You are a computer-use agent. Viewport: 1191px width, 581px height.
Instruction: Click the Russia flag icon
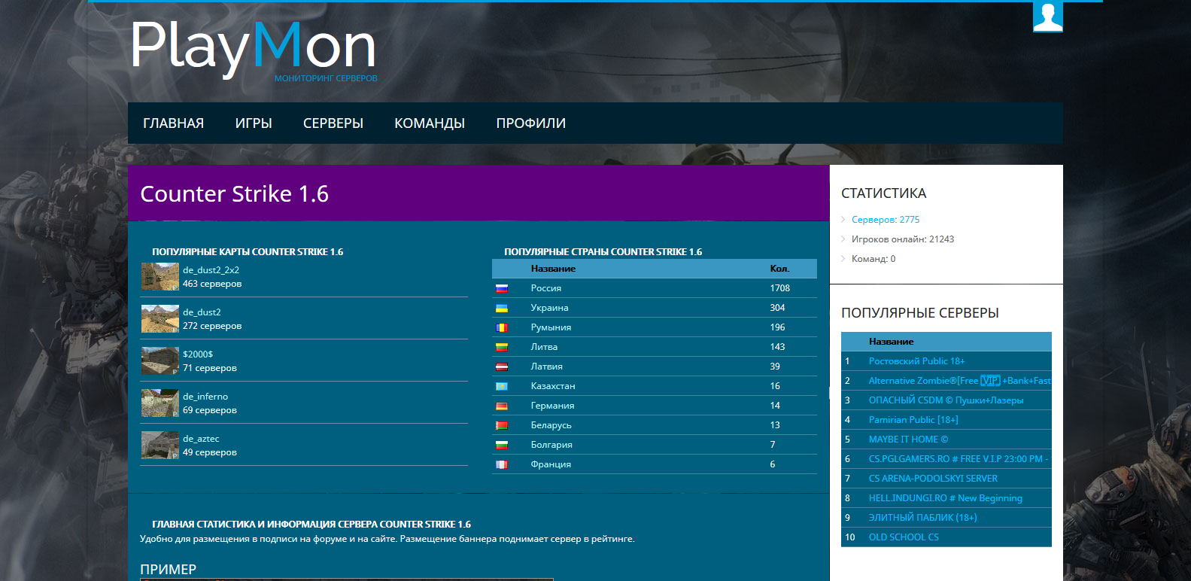tap(502, 288)
